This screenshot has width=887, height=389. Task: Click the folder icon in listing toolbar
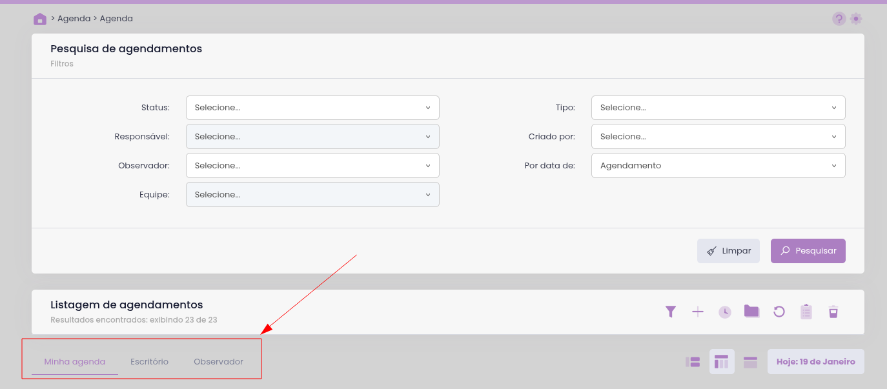(x=751, y=312)
